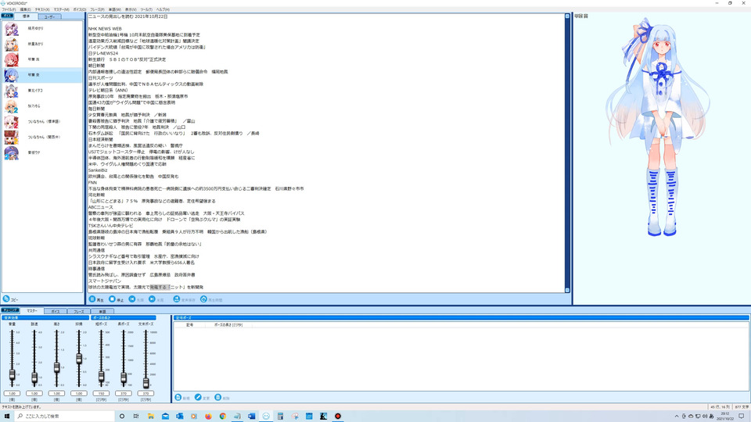751x422 pixels.
Task: Select ついなちゃん（関西弁） voice avatar
Action: coord(12,138)
